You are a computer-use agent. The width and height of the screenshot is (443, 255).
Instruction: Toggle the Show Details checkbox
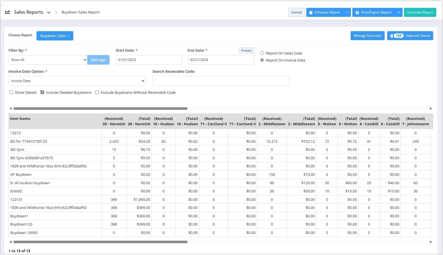click(x=11, y=92)
